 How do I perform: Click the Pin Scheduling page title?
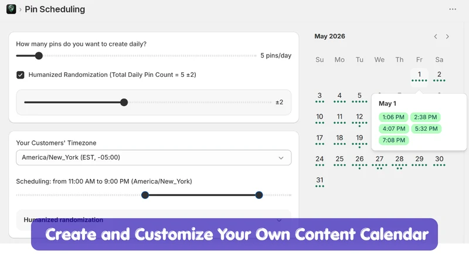pyautogui.click(x=55, y=9)
